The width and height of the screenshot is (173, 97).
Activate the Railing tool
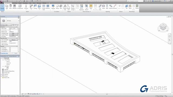[x=53, y=7]
